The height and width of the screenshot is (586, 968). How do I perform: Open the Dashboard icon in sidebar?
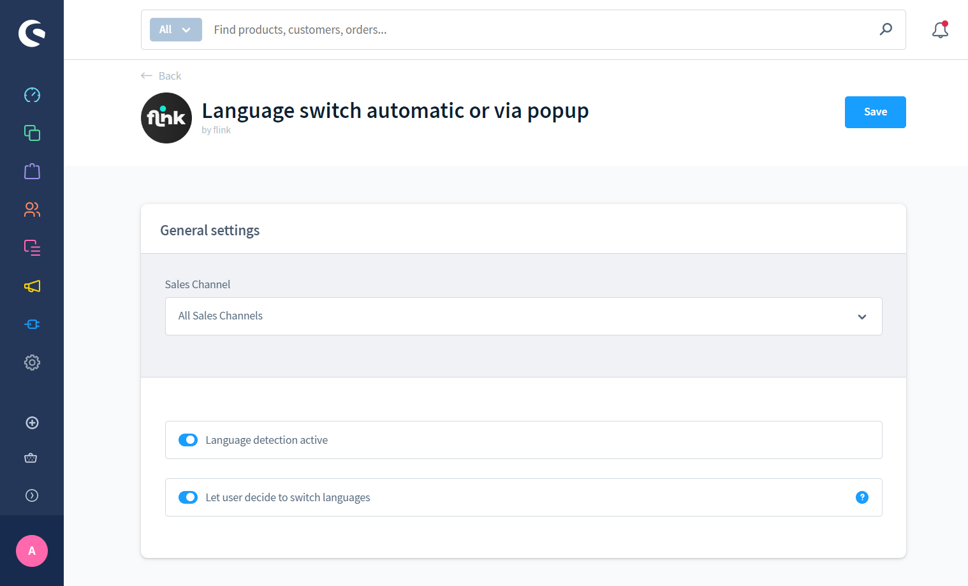point(32,95)
